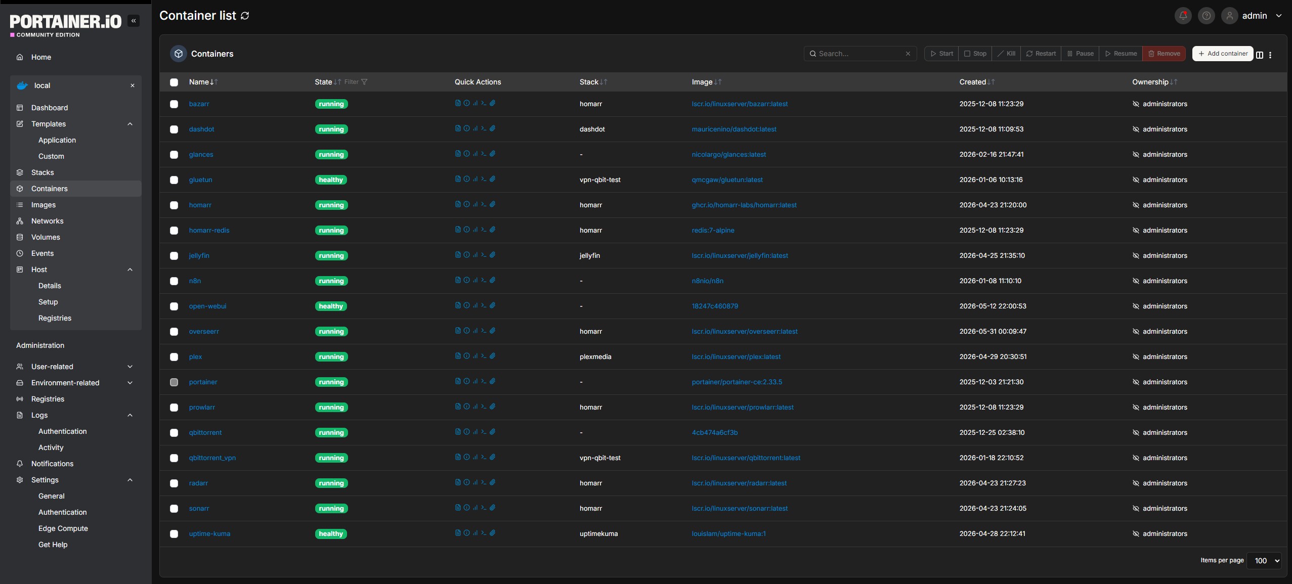This screenshot has height=584, width=1292.
Task: Close the local environment with X
Action: (x=133, y=85)
